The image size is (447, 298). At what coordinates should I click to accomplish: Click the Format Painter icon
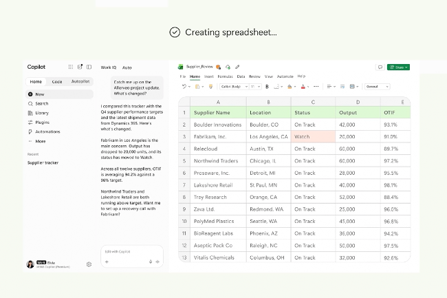(210, 87)
